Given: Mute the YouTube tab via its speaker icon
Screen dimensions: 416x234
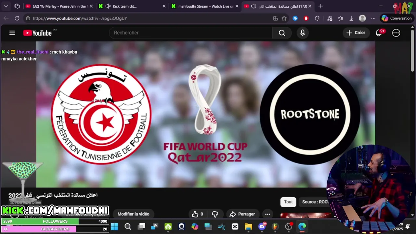Looking at the screenshot, I should 253,6.
